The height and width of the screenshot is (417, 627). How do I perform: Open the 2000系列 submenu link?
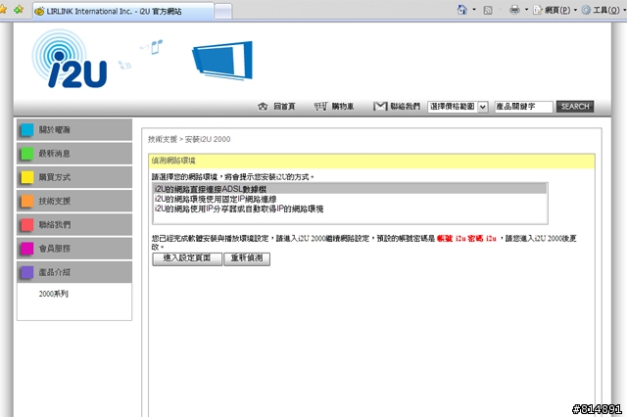54,294
